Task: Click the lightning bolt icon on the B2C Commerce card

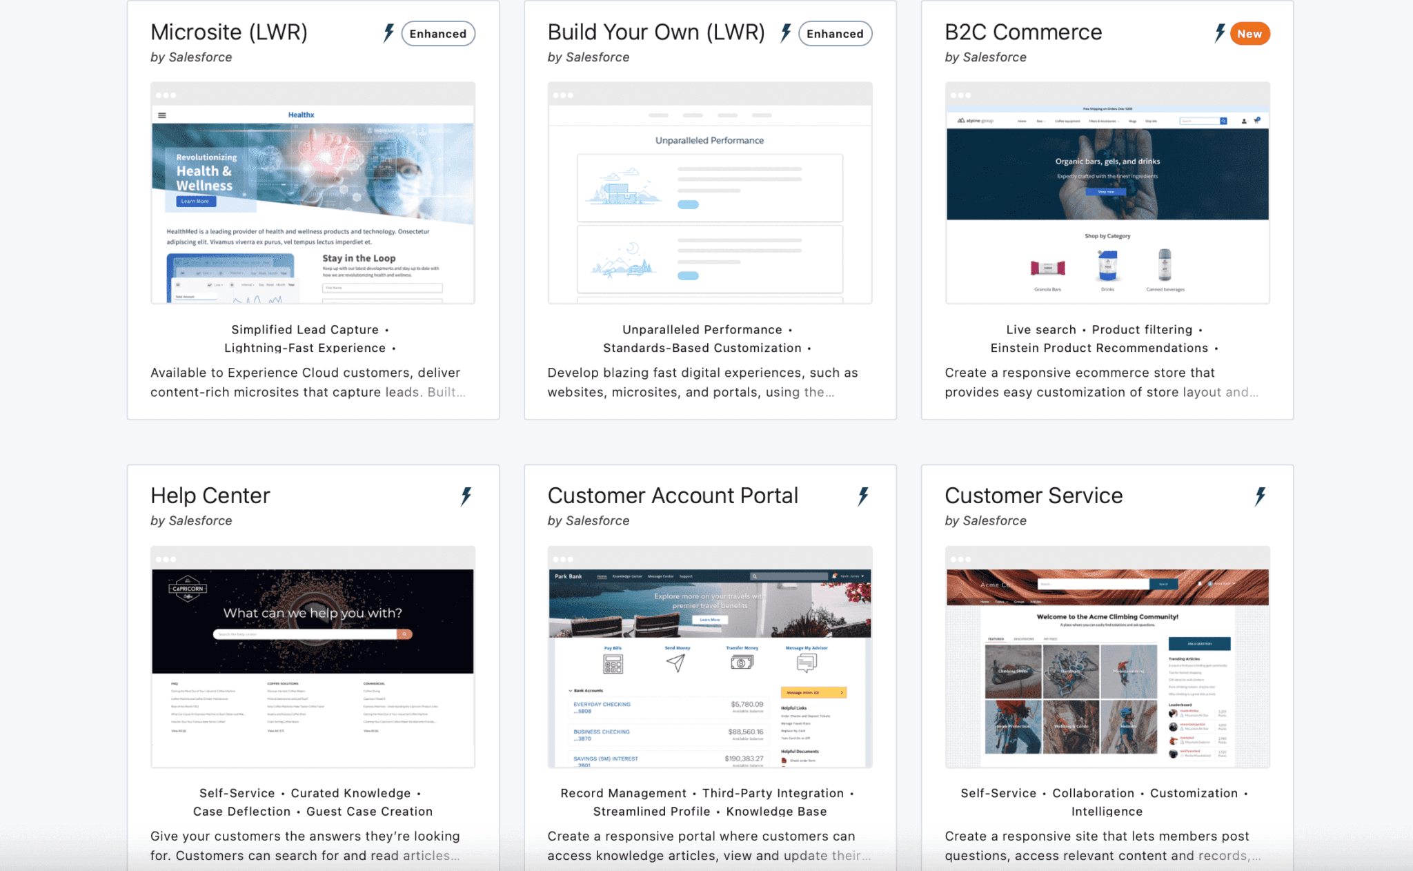Action: click(x=1221, y=32)
